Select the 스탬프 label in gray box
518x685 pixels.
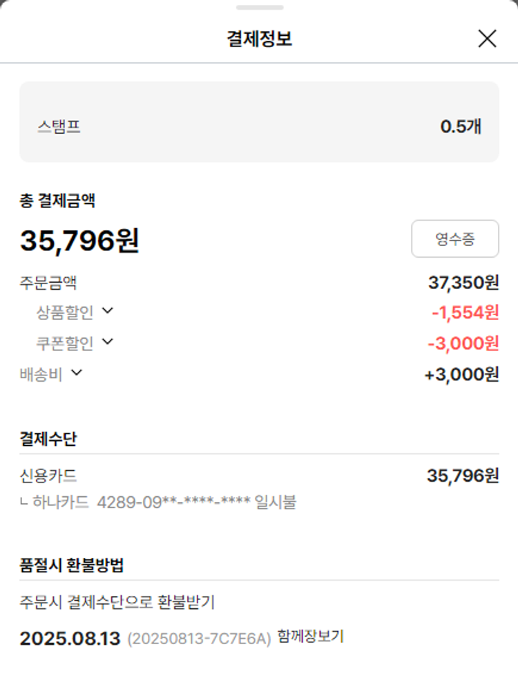[59, 127]
